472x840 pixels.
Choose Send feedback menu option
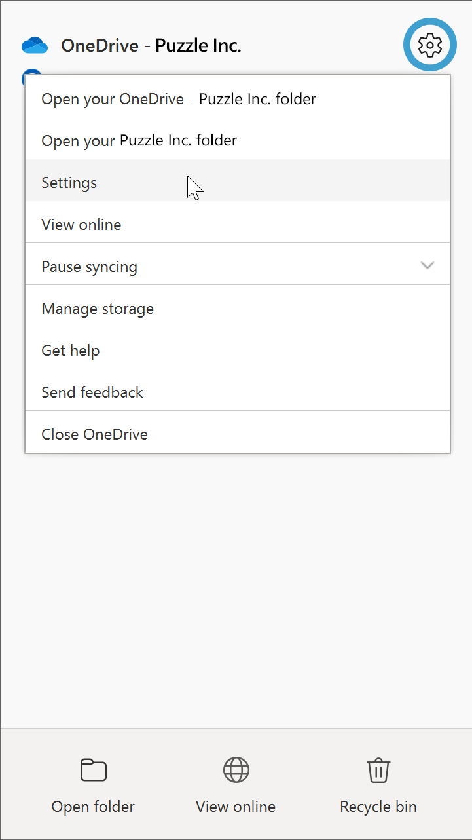[92, 392]
